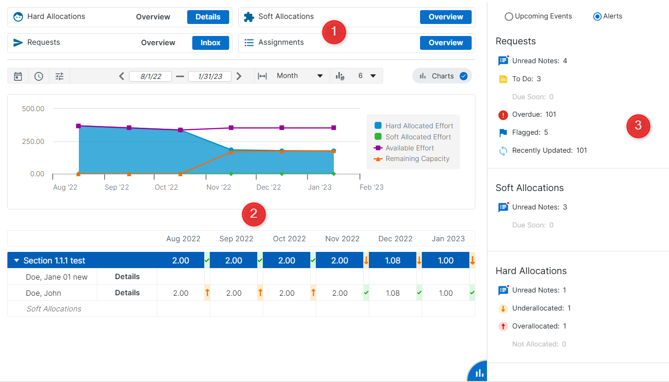Click the floating chart button at bottom right
669x382 pixels.
click(x=479, y=373)
